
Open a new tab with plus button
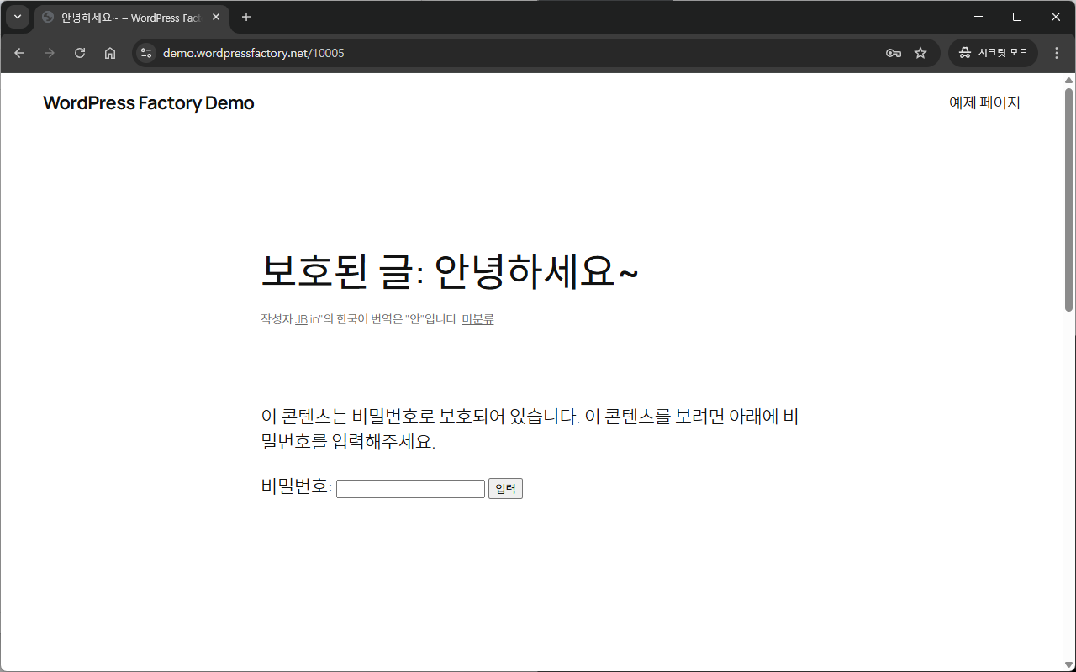point(246,17)
